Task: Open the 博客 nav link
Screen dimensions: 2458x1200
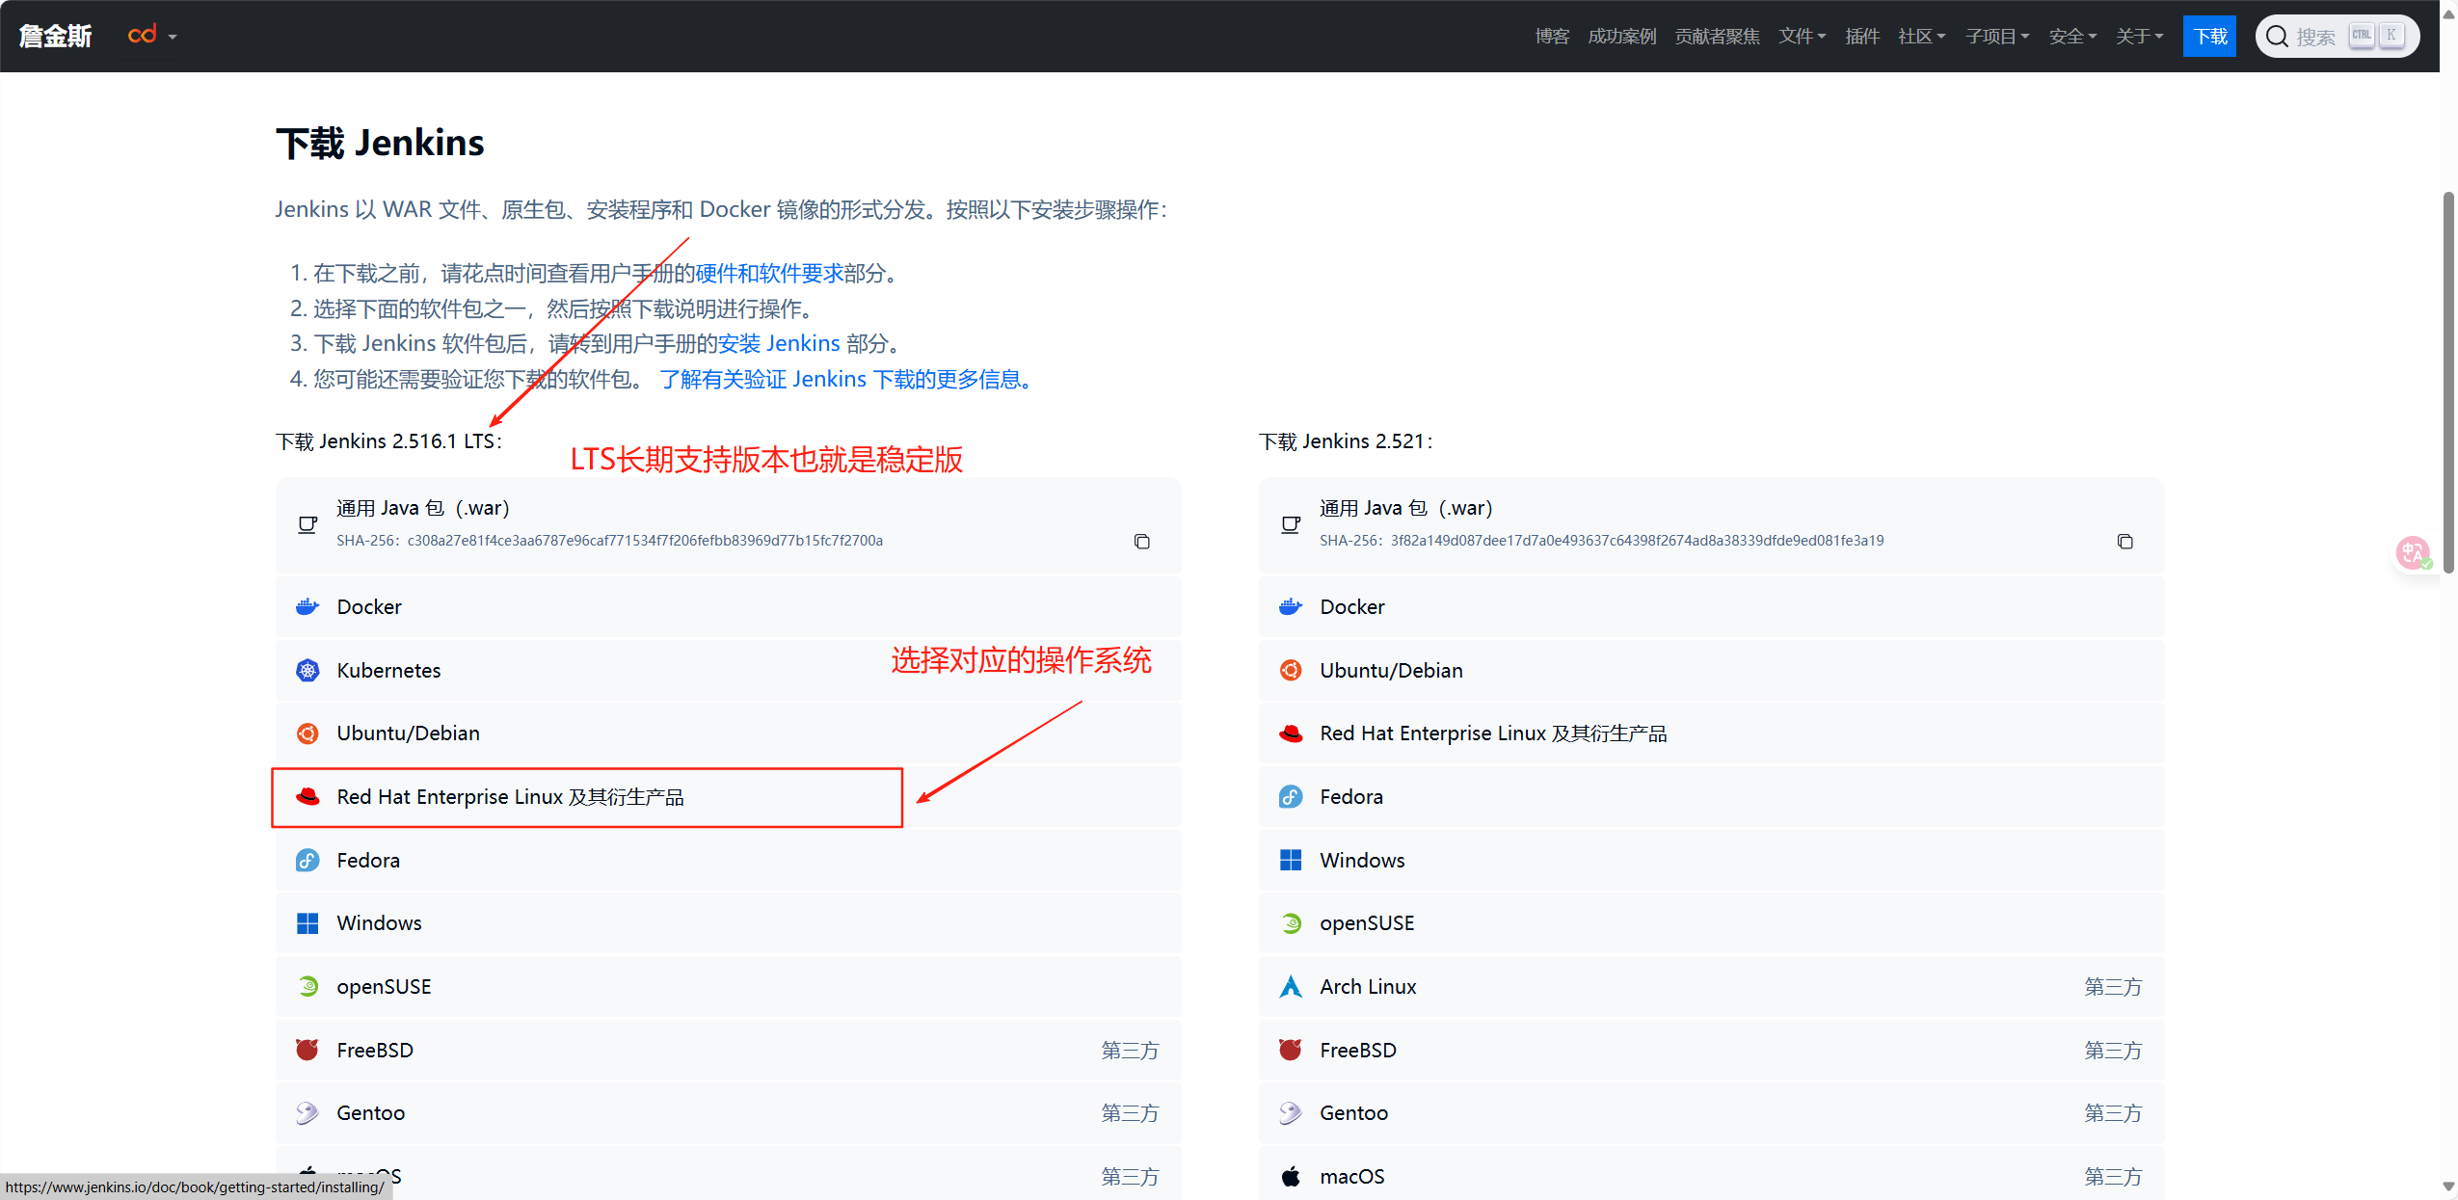Action: pos(1552,36)
